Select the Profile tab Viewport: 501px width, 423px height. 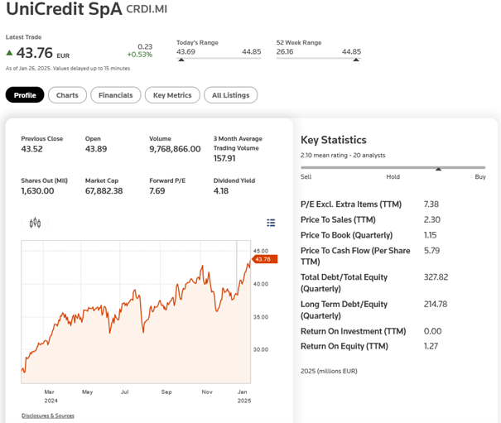tap(25, 95)
